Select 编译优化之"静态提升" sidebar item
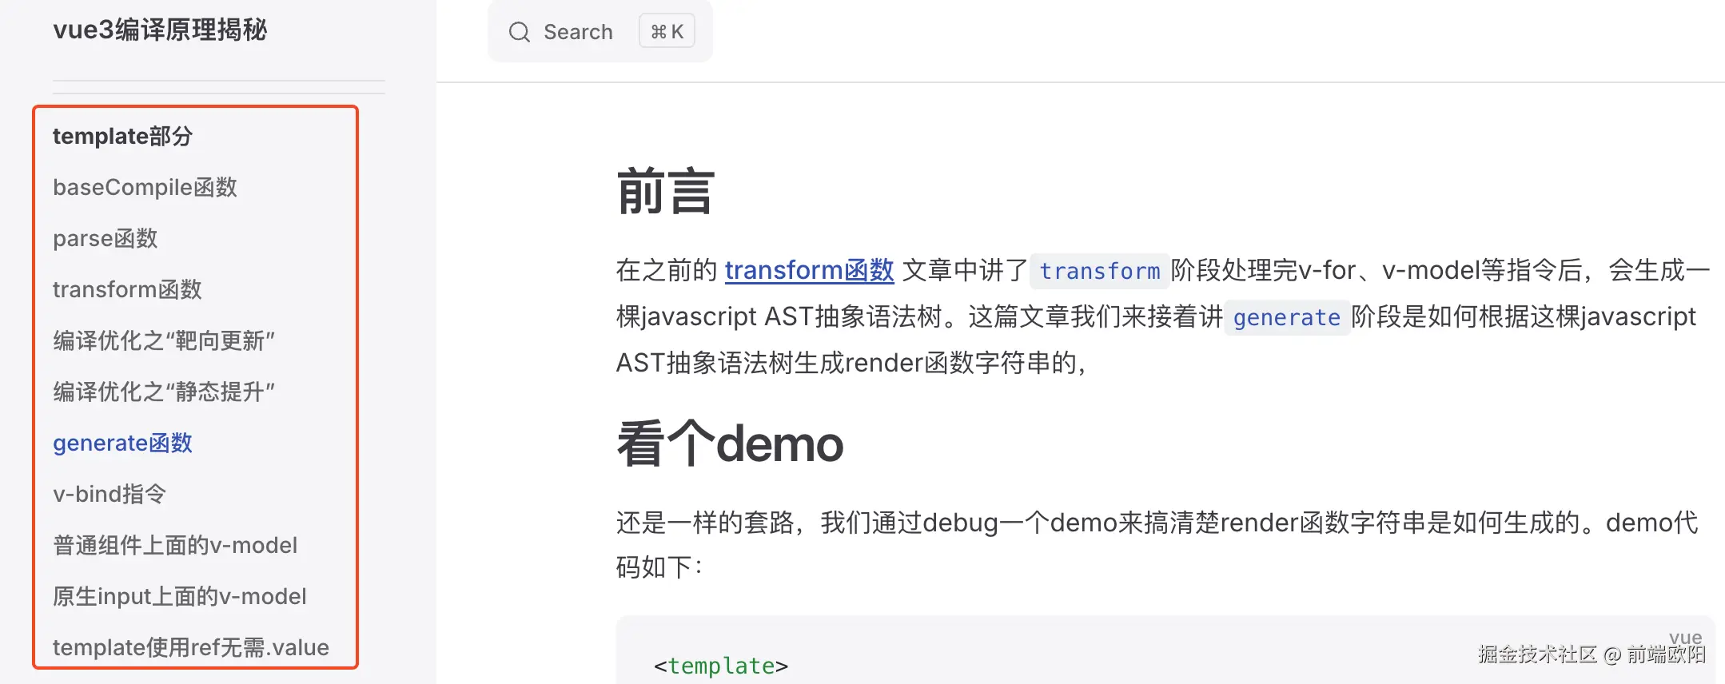The height and width of the screenshot is (684, 1725). tap(164, 392)
